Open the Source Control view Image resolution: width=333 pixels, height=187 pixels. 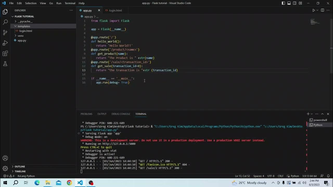click(x=5, y=32)
